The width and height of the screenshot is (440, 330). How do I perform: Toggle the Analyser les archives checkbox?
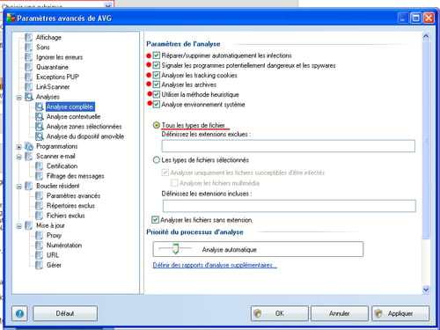[157, 84]
